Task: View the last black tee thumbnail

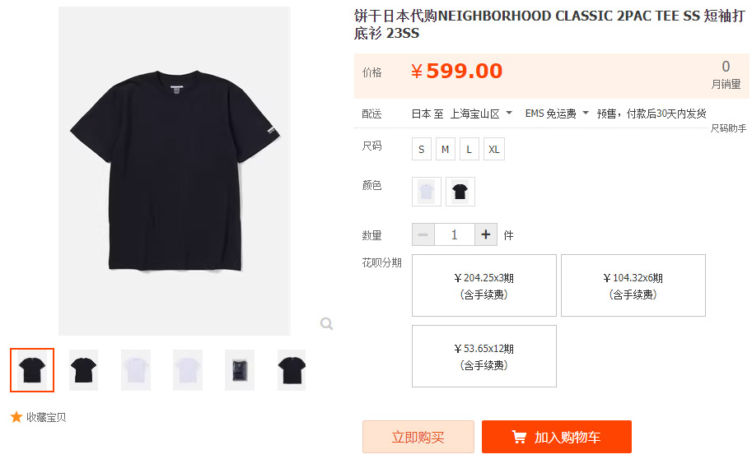Action: (x=291, y=370)
